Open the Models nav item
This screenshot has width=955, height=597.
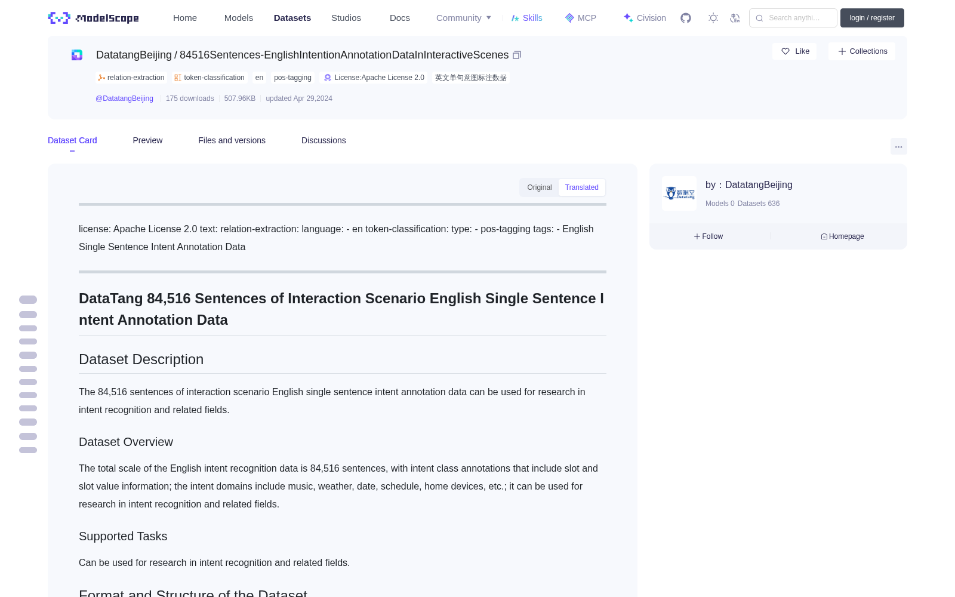pos(239,18)
